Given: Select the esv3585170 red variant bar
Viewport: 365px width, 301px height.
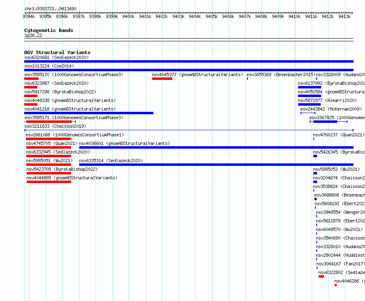Looking at the screenshot, I should [x=32, y=79].
